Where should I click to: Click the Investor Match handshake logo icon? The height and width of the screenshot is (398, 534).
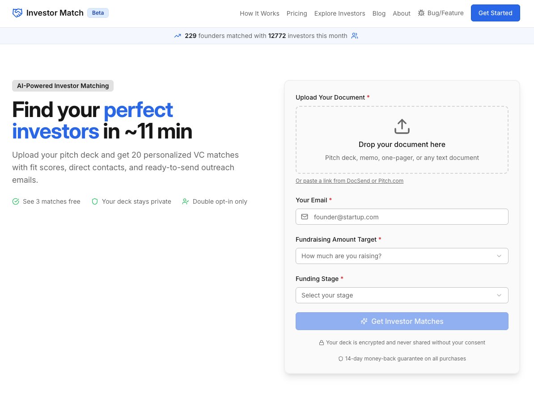(17, 13)
